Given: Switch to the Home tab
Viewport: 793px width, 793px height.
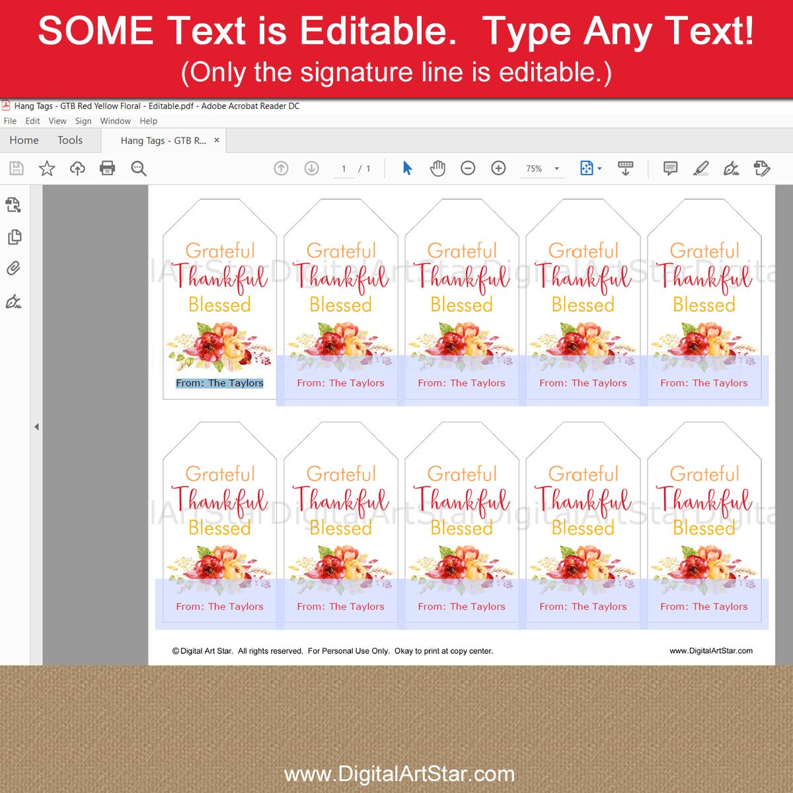Looking at the screenshot, I should pyautogui.click(x=24, y=140).
